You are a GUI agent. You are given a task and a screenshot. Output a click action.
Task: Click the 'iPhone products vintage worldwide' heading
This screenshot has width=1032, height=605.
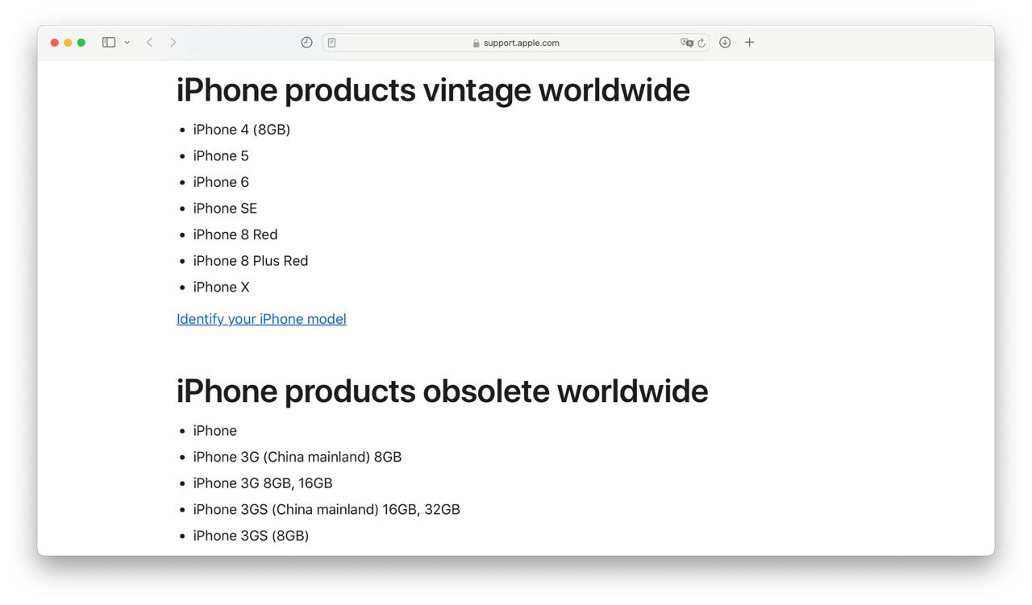[x=433, y=89]
